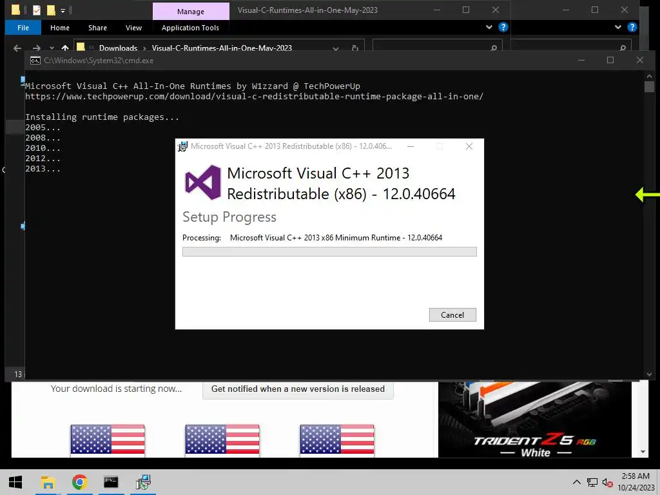Select the third US flag download server
The width and height of the screenshot is (660, 495).
(337, 440)
